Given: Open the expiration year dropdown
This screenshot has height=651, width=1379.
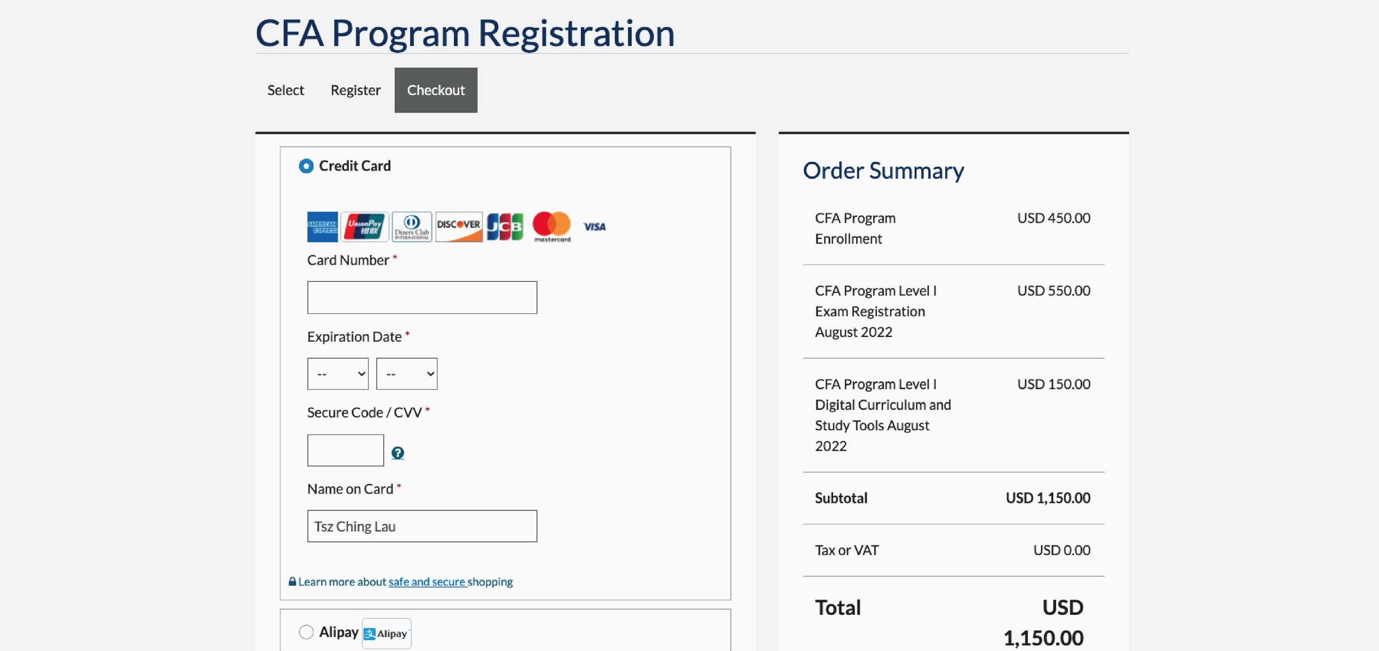Looking at the screenshot, I should 407,374.
